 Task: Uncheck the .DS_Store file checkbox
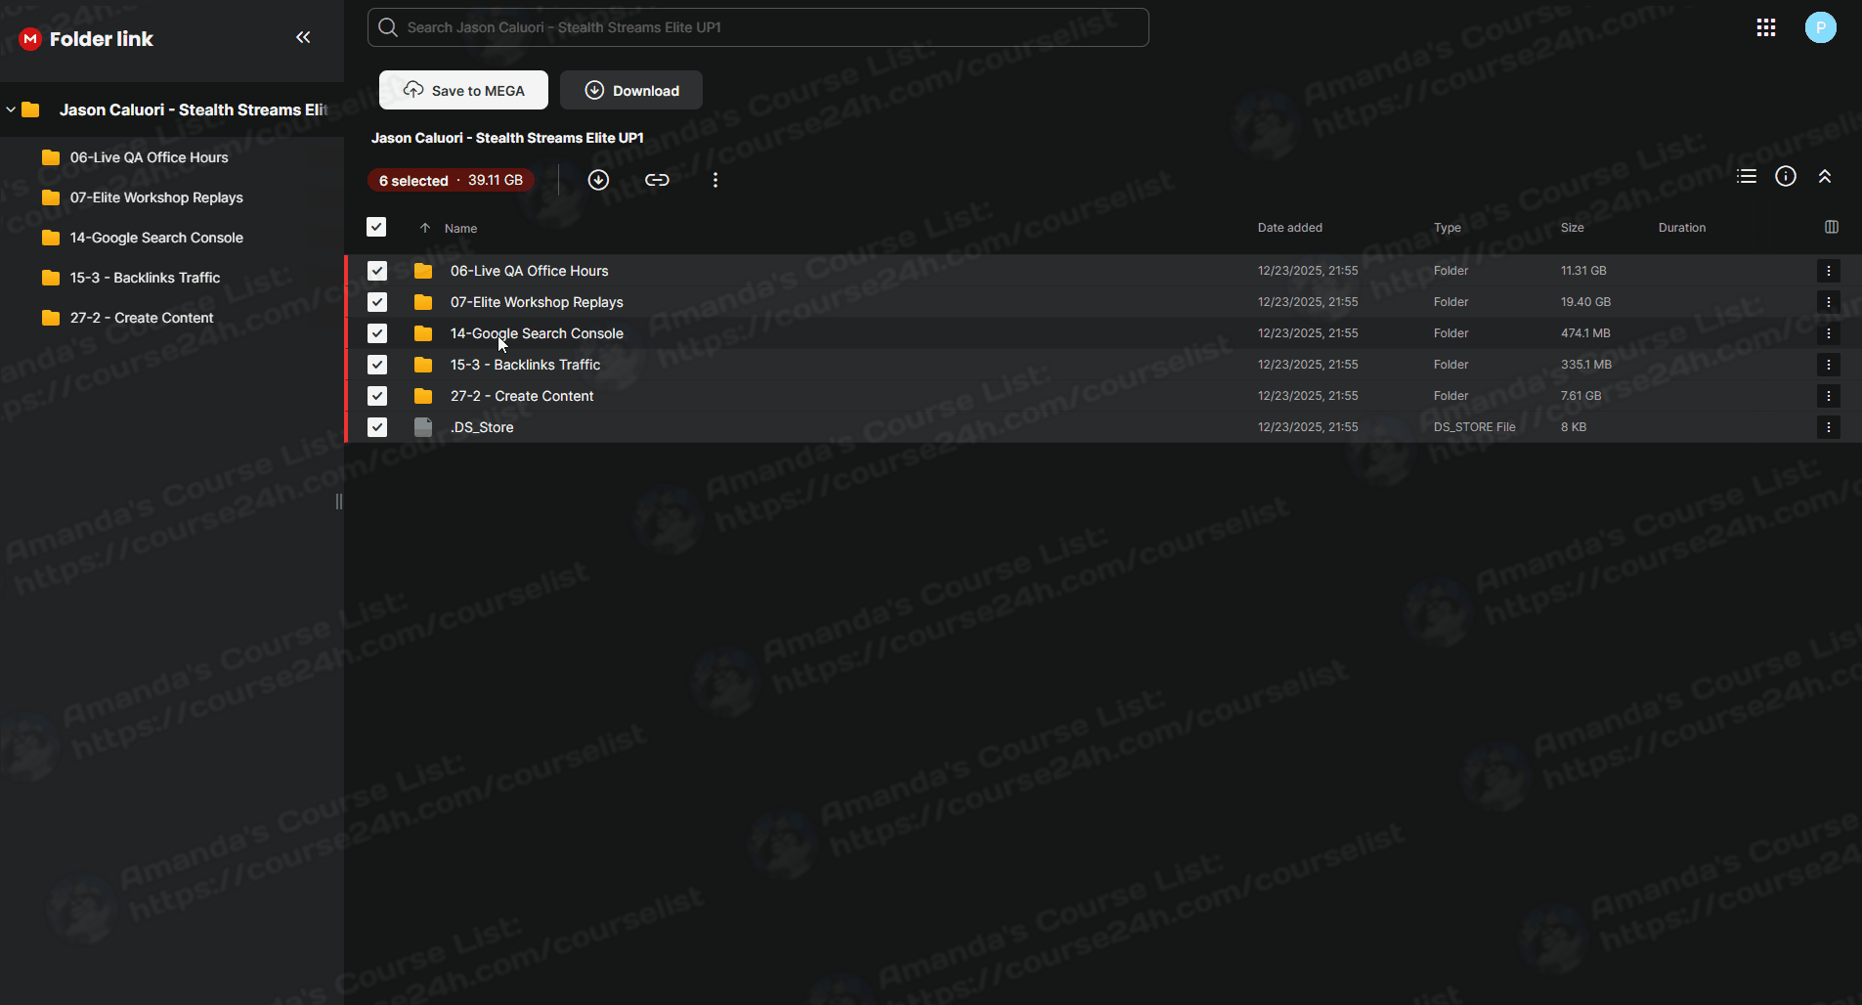[377, 427]
